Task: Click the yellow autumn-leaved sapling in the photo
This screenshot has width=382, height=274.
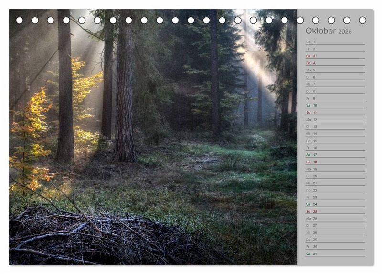Action: click(x=30, y=138)
